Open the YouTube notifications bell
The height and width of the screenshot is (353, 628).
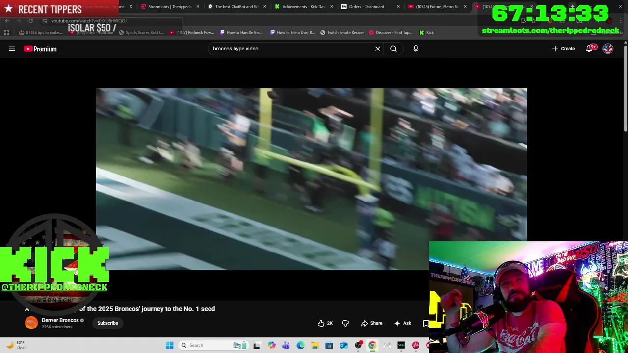point(589,49)
